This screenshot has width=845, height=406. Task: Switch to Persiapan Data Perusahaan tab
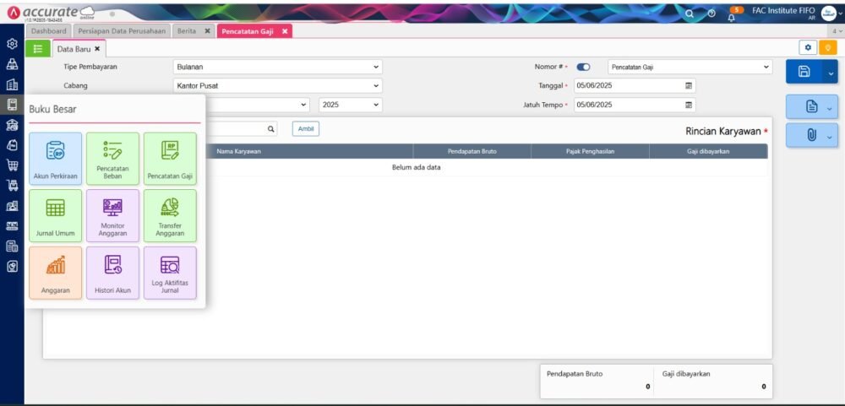point(121,30)
